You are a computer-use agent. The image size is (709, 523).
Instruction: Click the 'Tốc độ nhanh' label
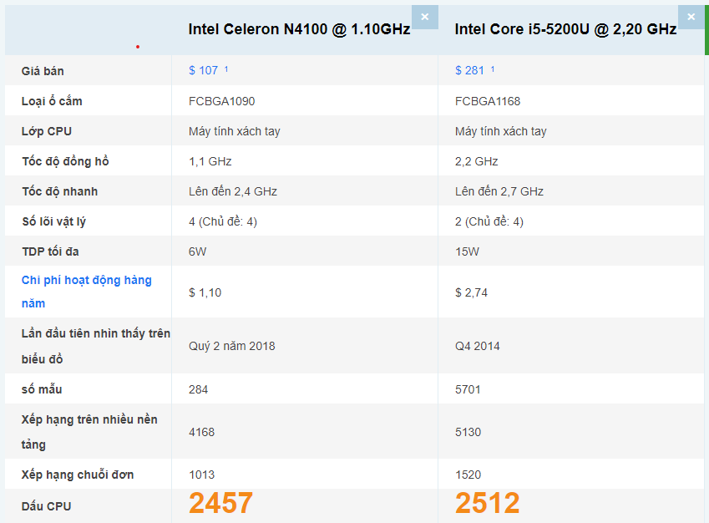pyautogui.click(x=59, y=191)
